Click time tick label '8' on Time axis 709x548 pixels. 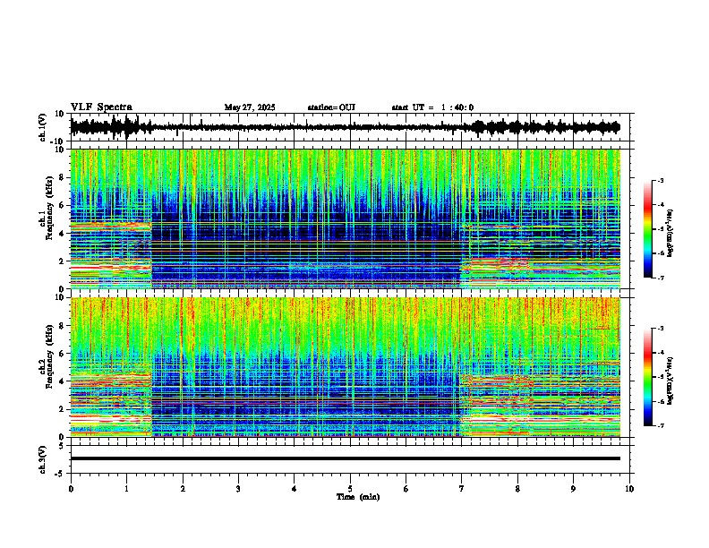pyautogui.click(x=517, y=489)
